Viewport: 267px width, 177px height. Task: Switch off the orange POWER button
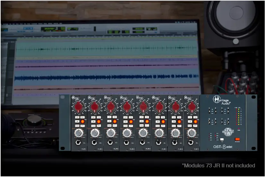[x=237, y=139]
